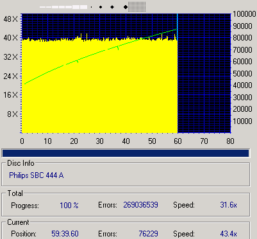Click the largest black diamond marker

click(126, 7)
